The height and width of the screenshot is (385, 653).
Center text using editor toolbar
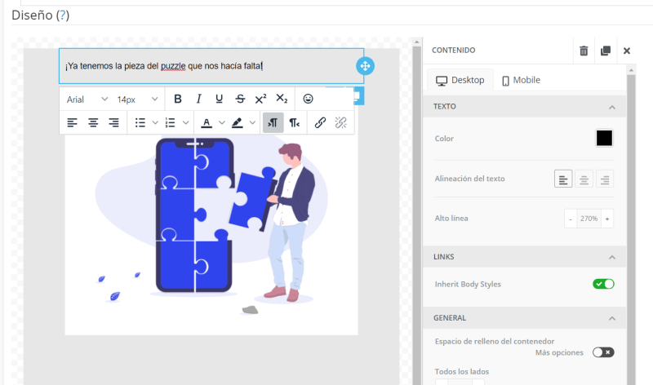click(93, 123)
